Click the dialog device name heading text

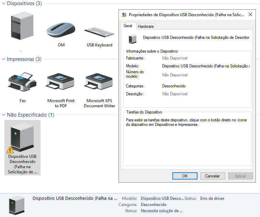(196, 37)
